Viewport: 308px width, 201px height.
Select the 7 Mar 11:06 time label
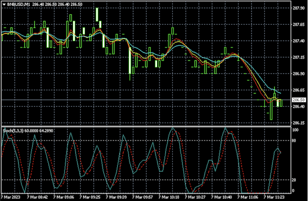(x=248, y=197)
